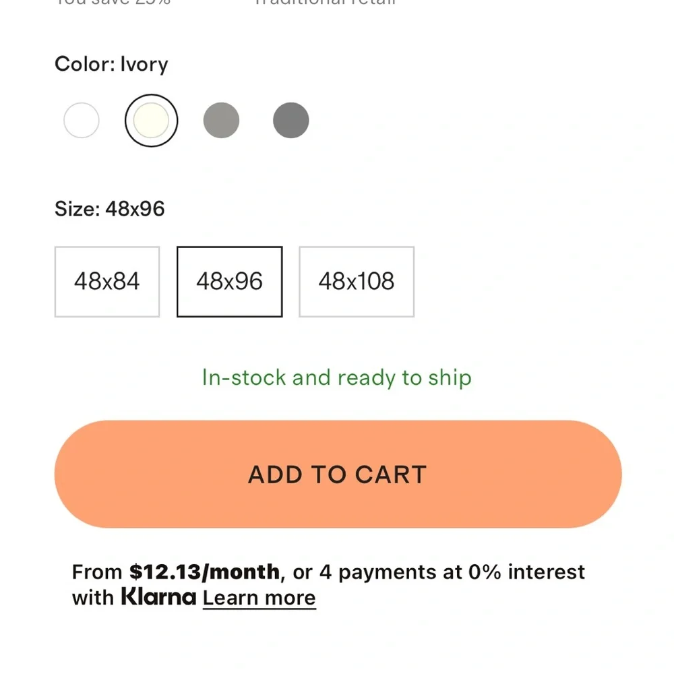This screenshot has width=674, height=674.
Task: Click the 48x96 value in the size label
Action: pyautogui.click(x=135, y=209)
